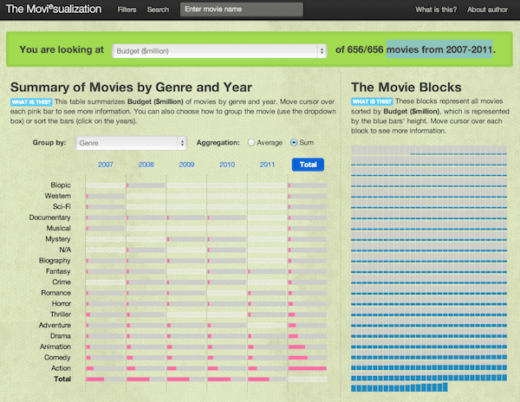
Task: Click the 'Horror' genre label
Action: pos(61,303)
